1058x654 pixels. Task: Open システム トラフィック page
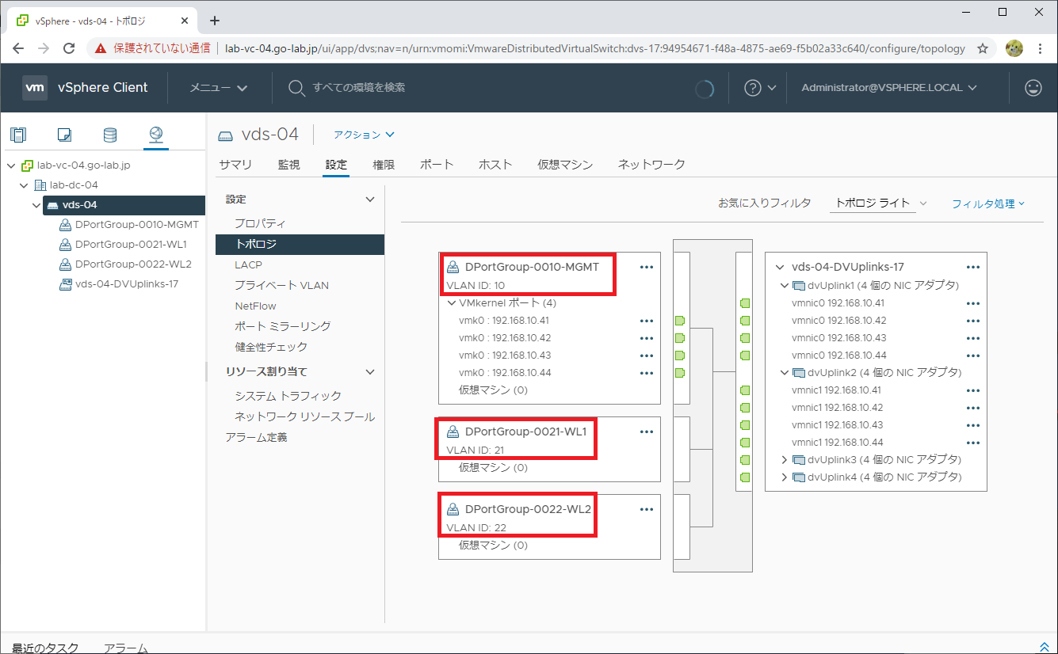click(x=288, y=396)
